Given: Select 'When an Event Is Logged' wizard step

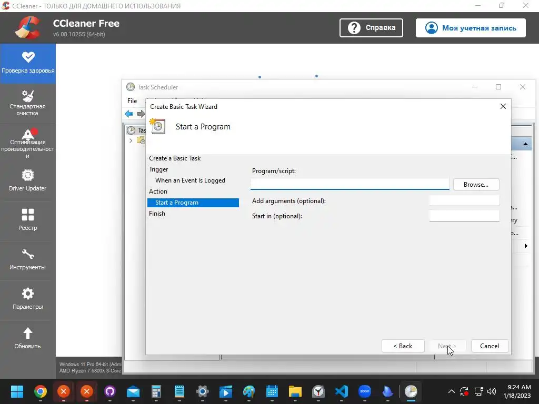Looking at the screenshot, I should pyautogui.click(x=190, y=180).
